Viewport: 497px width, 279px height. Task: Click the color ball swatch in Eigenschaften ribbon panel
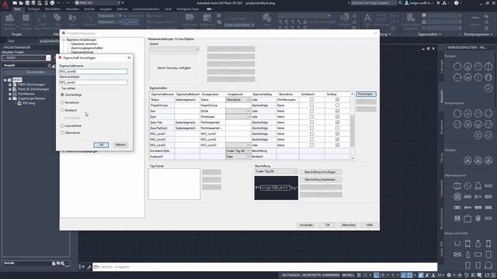click(424, 15)
